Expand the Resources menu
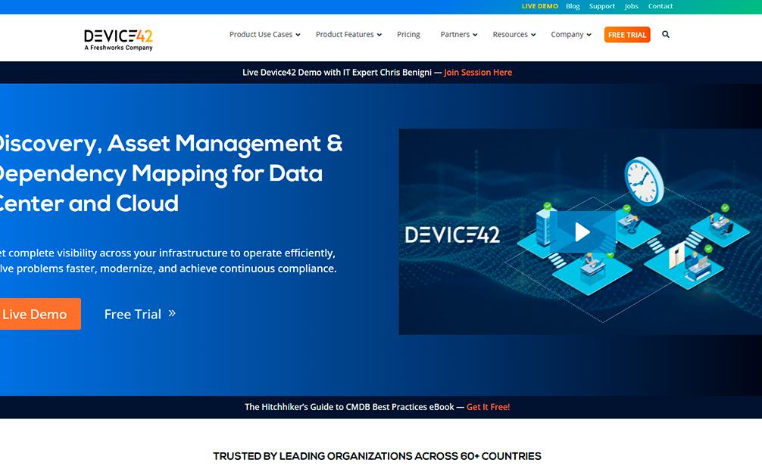The width and height of the screenshot is (762, 469). pyautogui.click(x=514, y=35)
